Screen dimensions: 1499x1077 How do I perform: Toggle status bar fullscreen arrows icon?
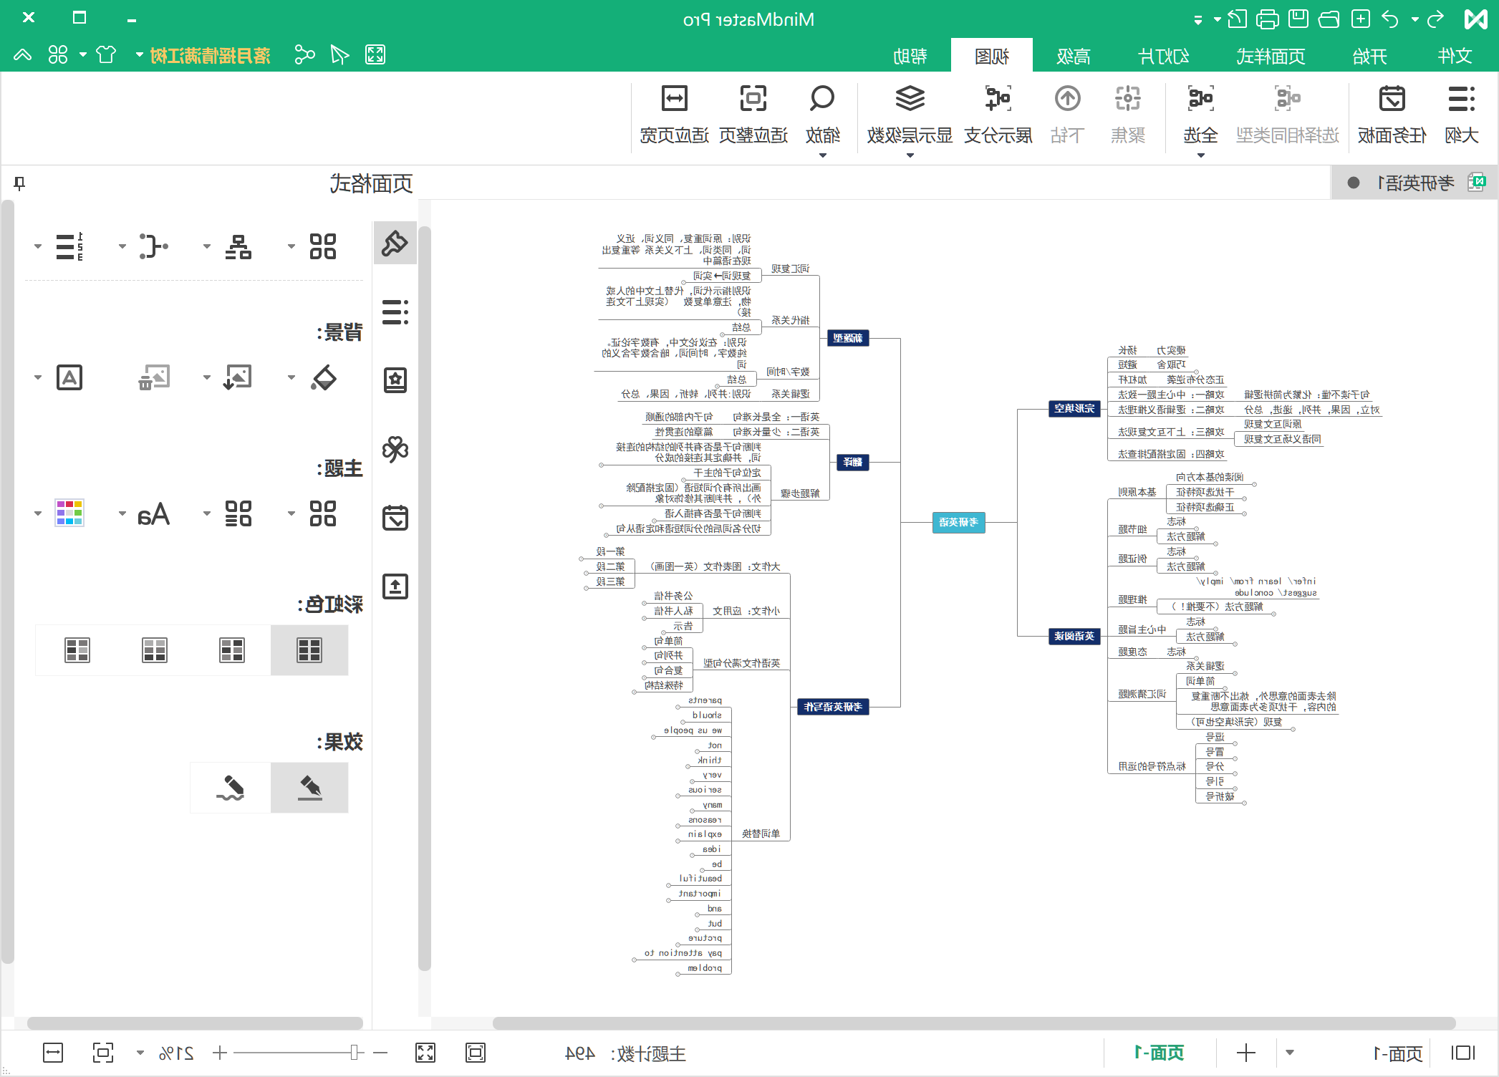[x=425, y=1053]
